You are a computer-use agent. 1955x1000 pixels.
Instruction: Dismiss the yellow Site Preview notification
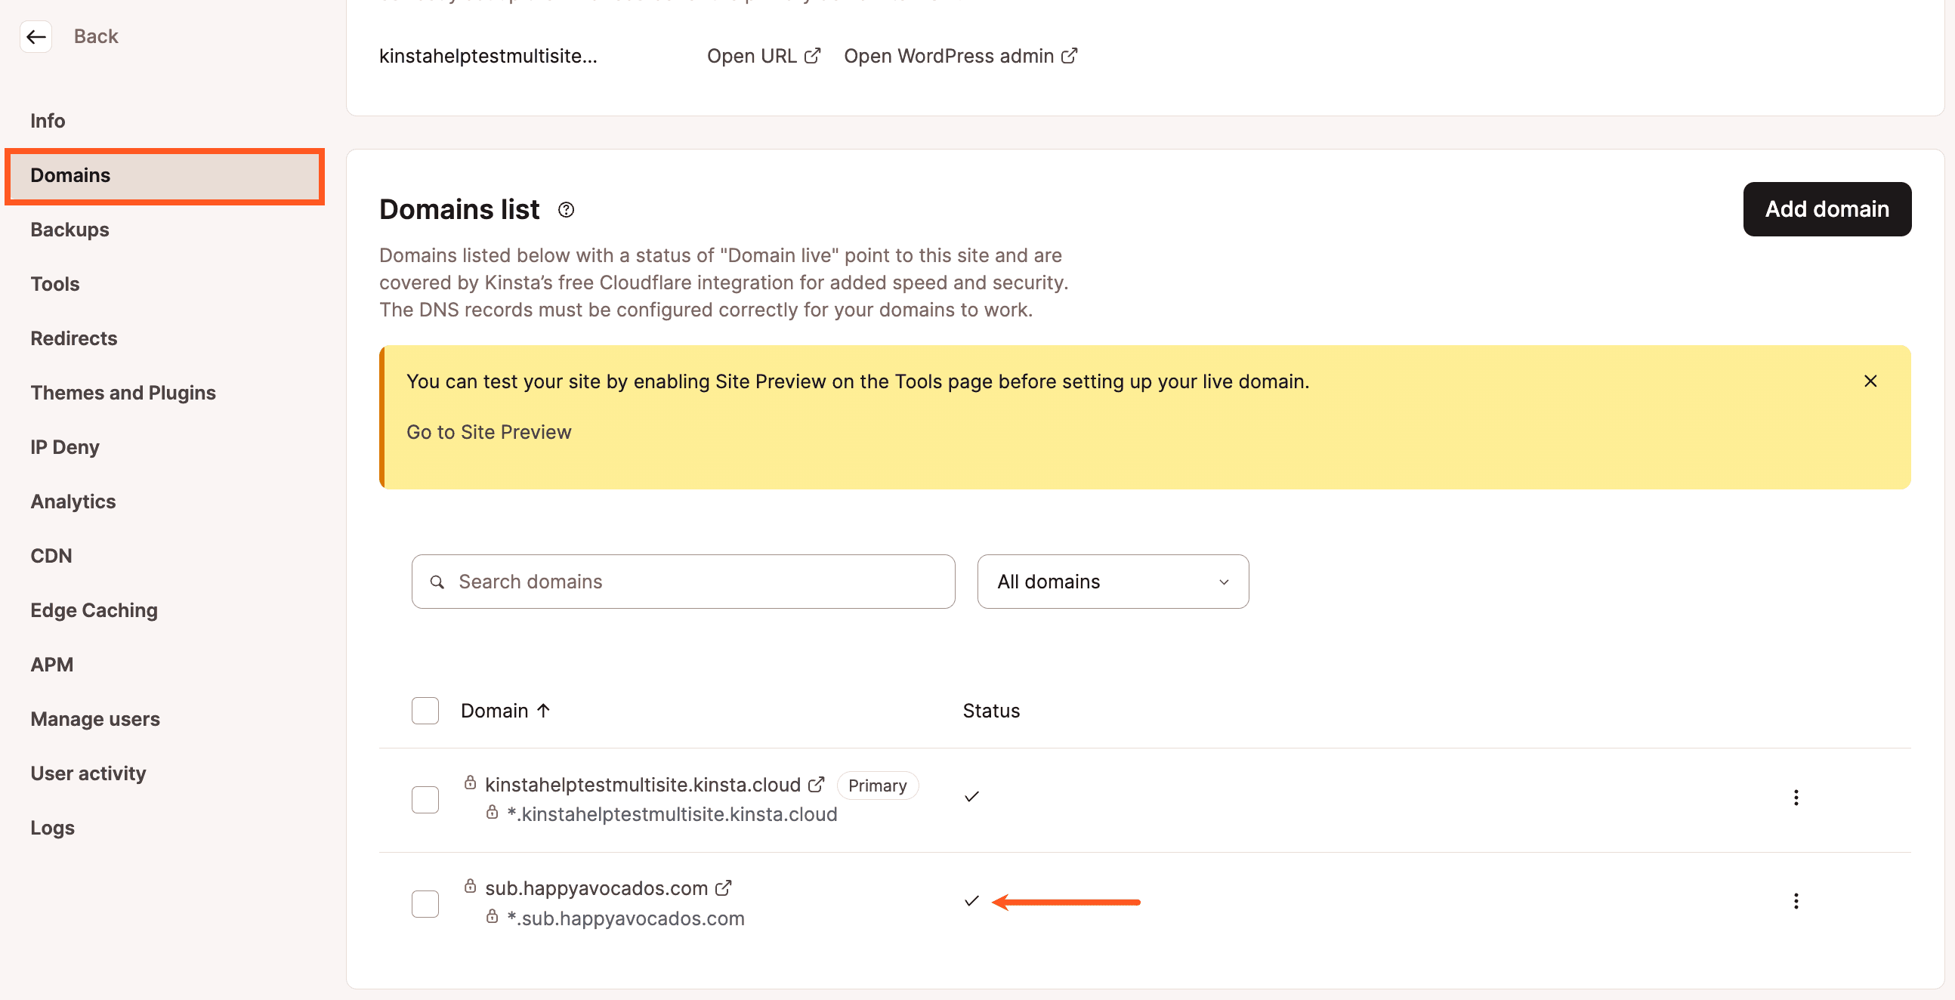1871,380
